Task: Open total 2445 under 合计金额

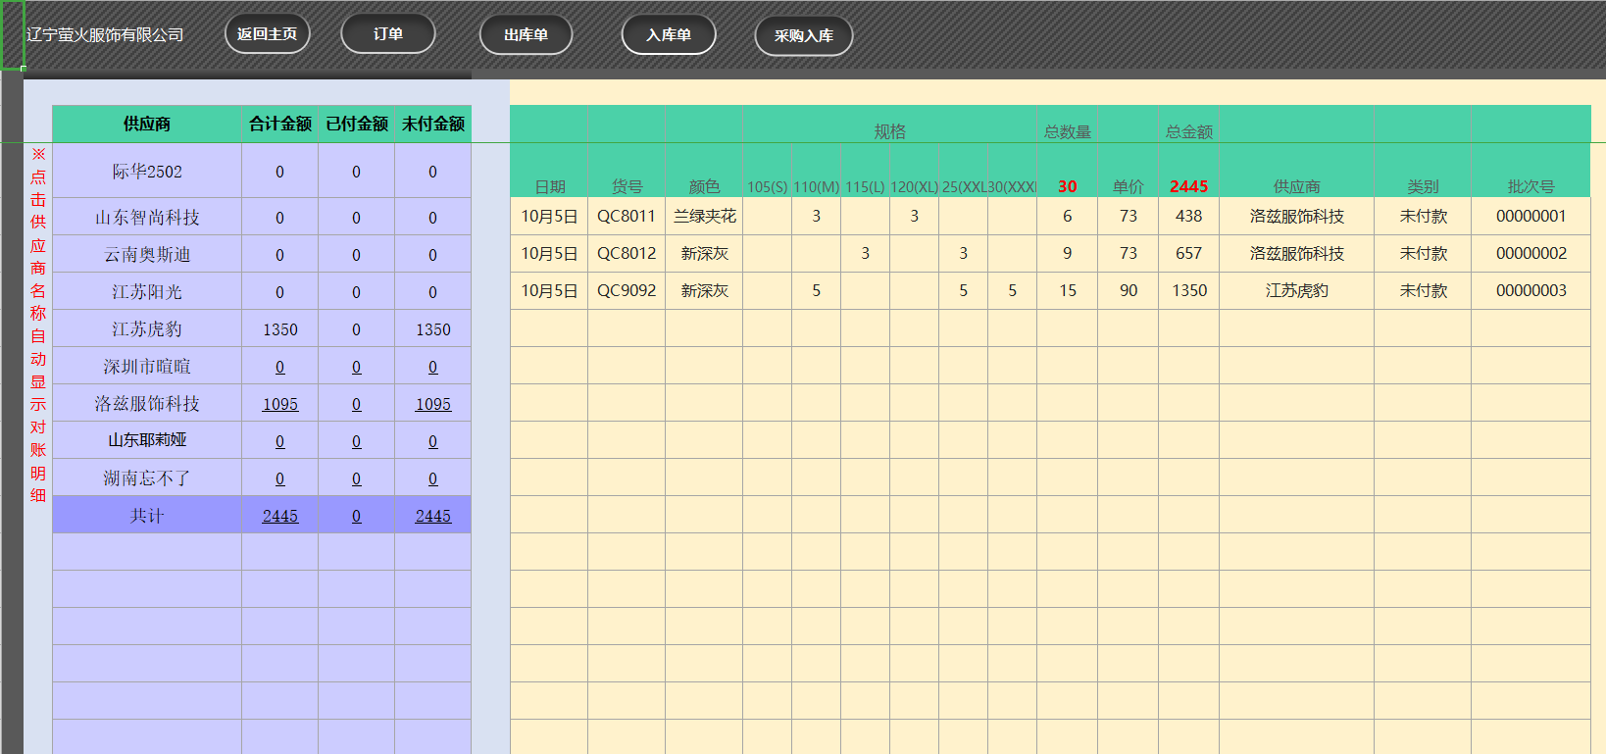Action: (x=280, y=516)
